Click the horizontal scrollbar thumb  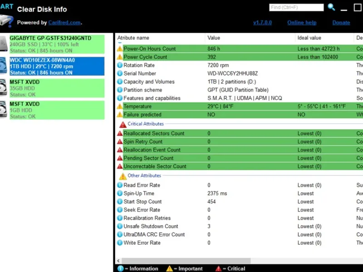click(x=186, y=261)
